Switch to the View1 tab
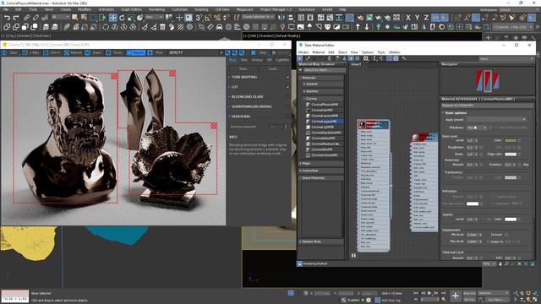Screen dimensions: 541x304 coord(356,64)
